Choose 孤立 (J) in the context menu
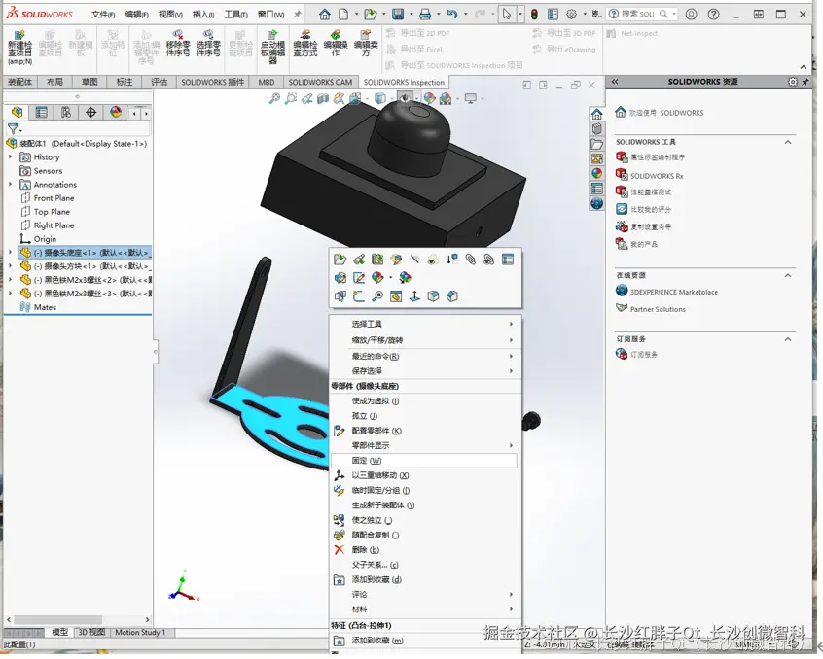The image size is (823, 659). click(424, 416)
